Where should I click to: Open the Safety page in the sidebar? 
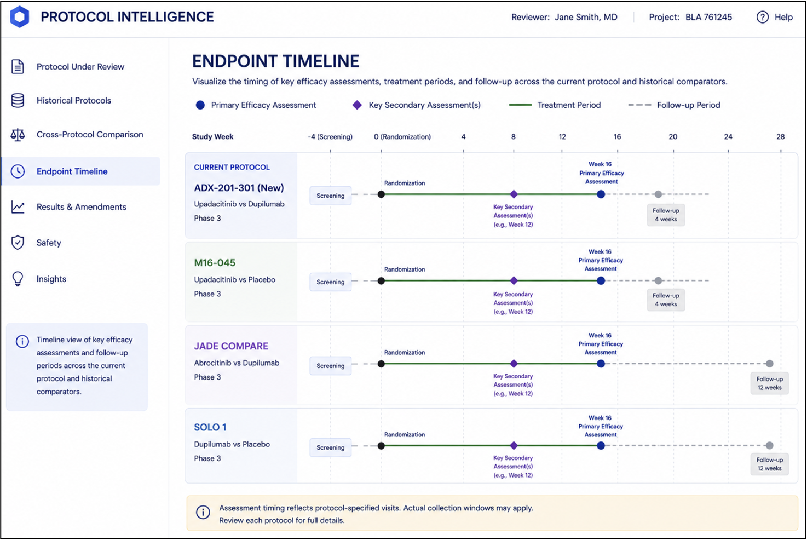(49, 243)
